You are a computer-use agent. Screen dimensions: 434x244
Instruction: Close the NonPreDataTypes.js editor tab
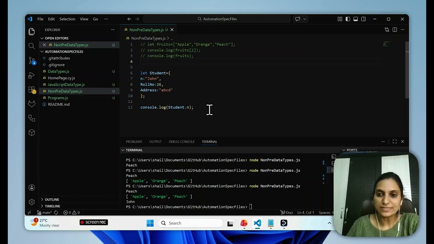[172, 30]
